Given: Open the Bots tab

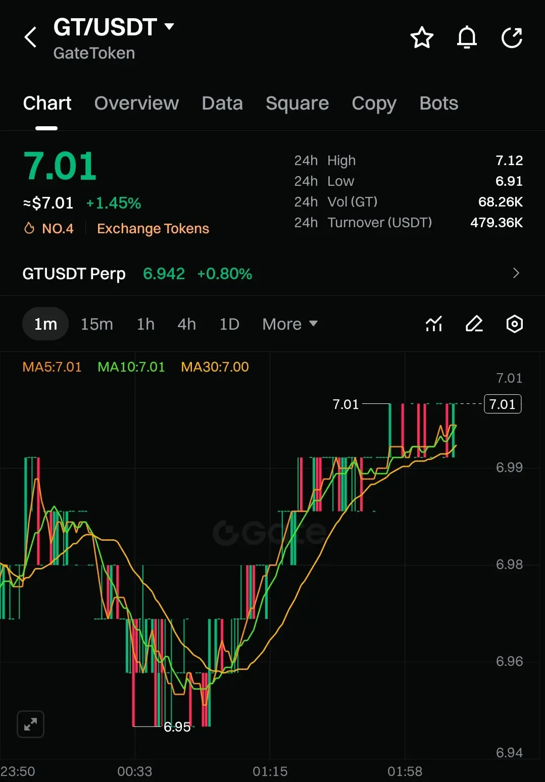Looking at the screenshot, I should (438, 103).
